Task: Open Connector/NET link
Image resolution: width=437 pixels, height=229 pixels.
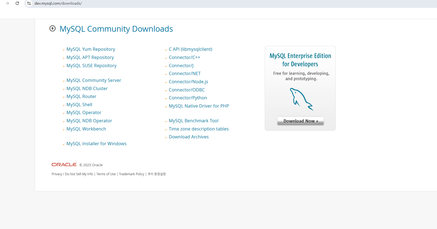Action: point(185,73)
